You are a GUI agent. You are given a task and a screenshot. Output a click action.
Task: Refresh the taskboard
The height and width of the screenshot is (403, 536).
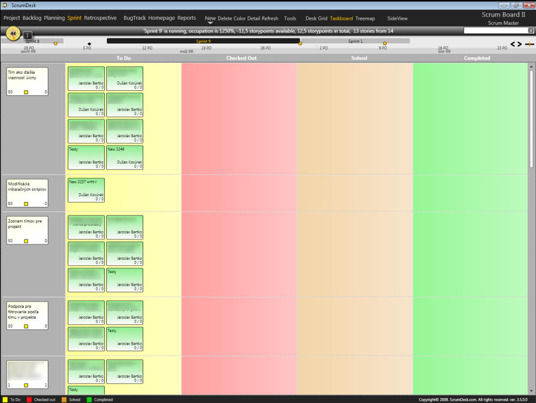[270, 18]
